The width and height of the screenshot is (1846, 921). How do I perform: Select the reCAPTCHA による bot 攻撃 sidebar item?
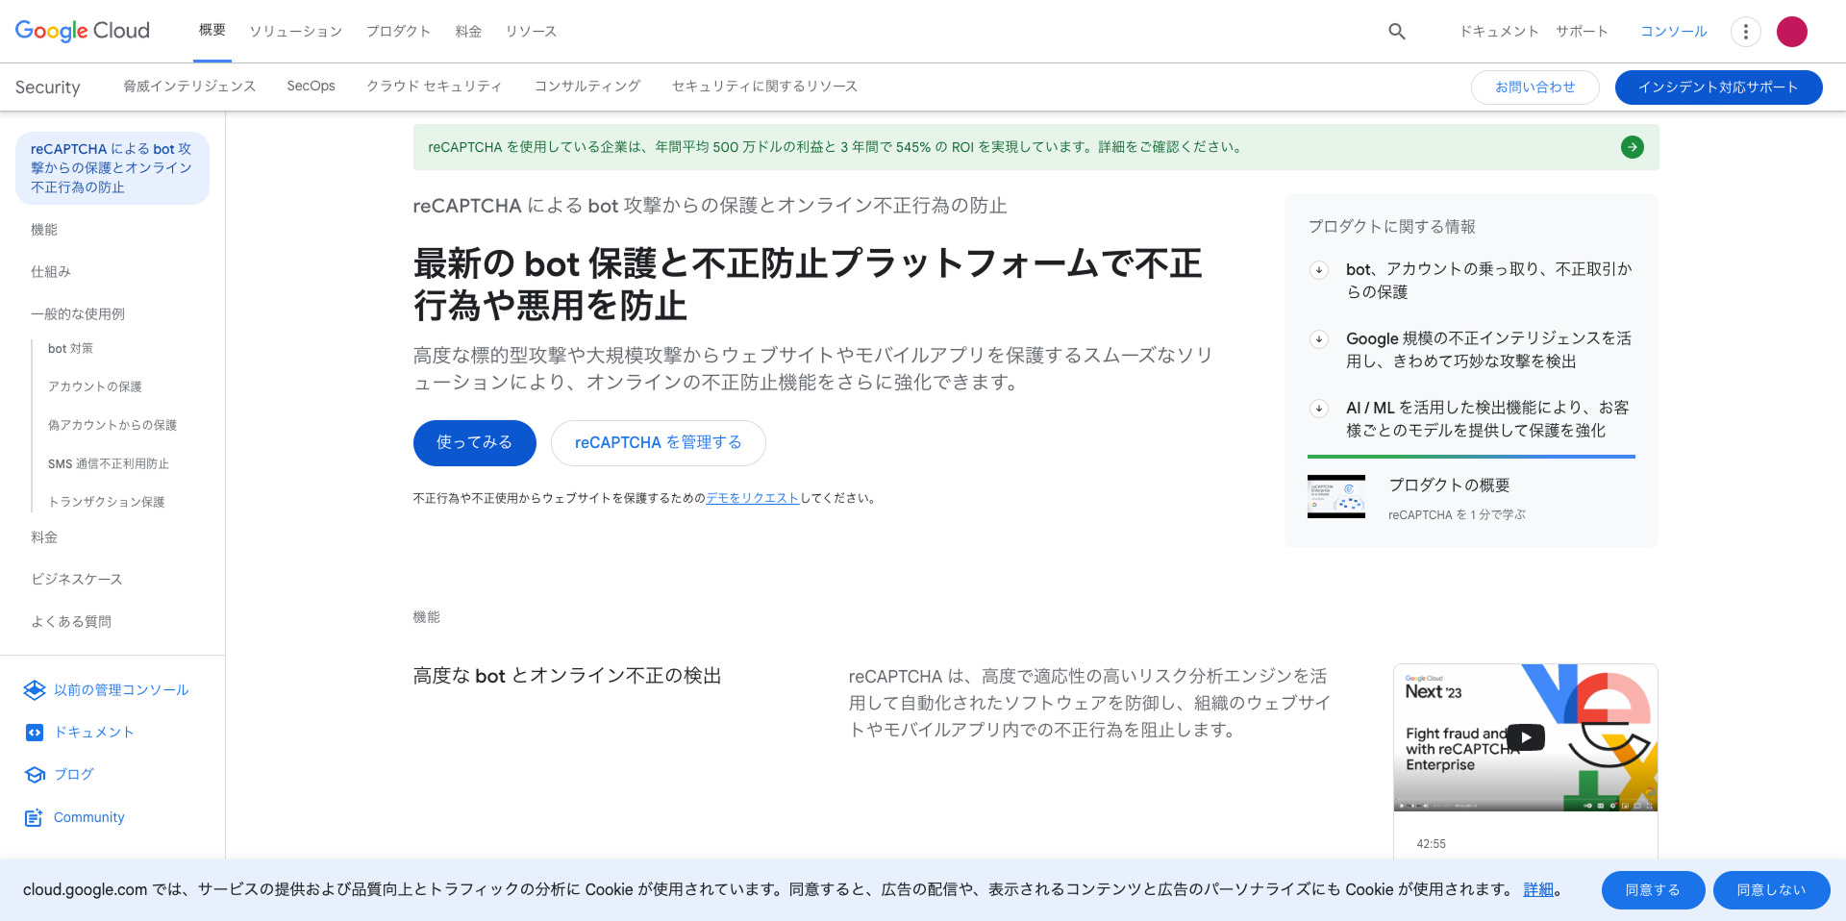click(x=112, y=168)
